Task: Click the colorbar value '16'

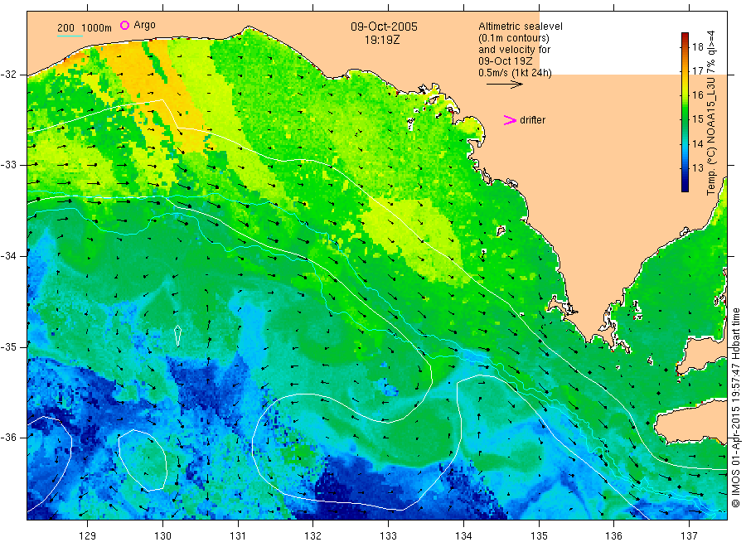Action: [697, 95]
